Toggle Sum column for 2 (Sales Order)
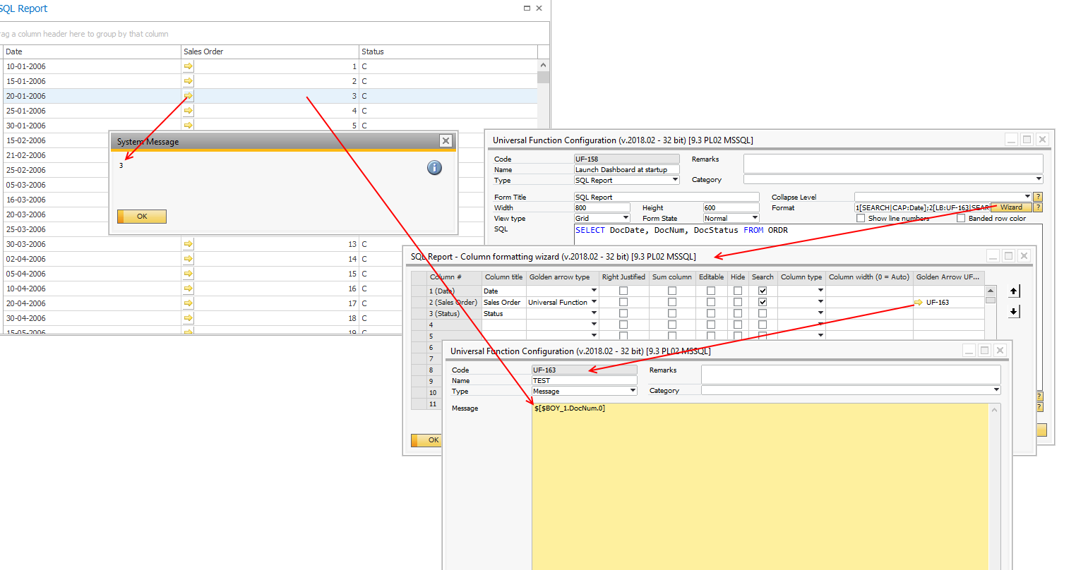This screenshot has height=570, width=1076. click(x=672, y=302)
